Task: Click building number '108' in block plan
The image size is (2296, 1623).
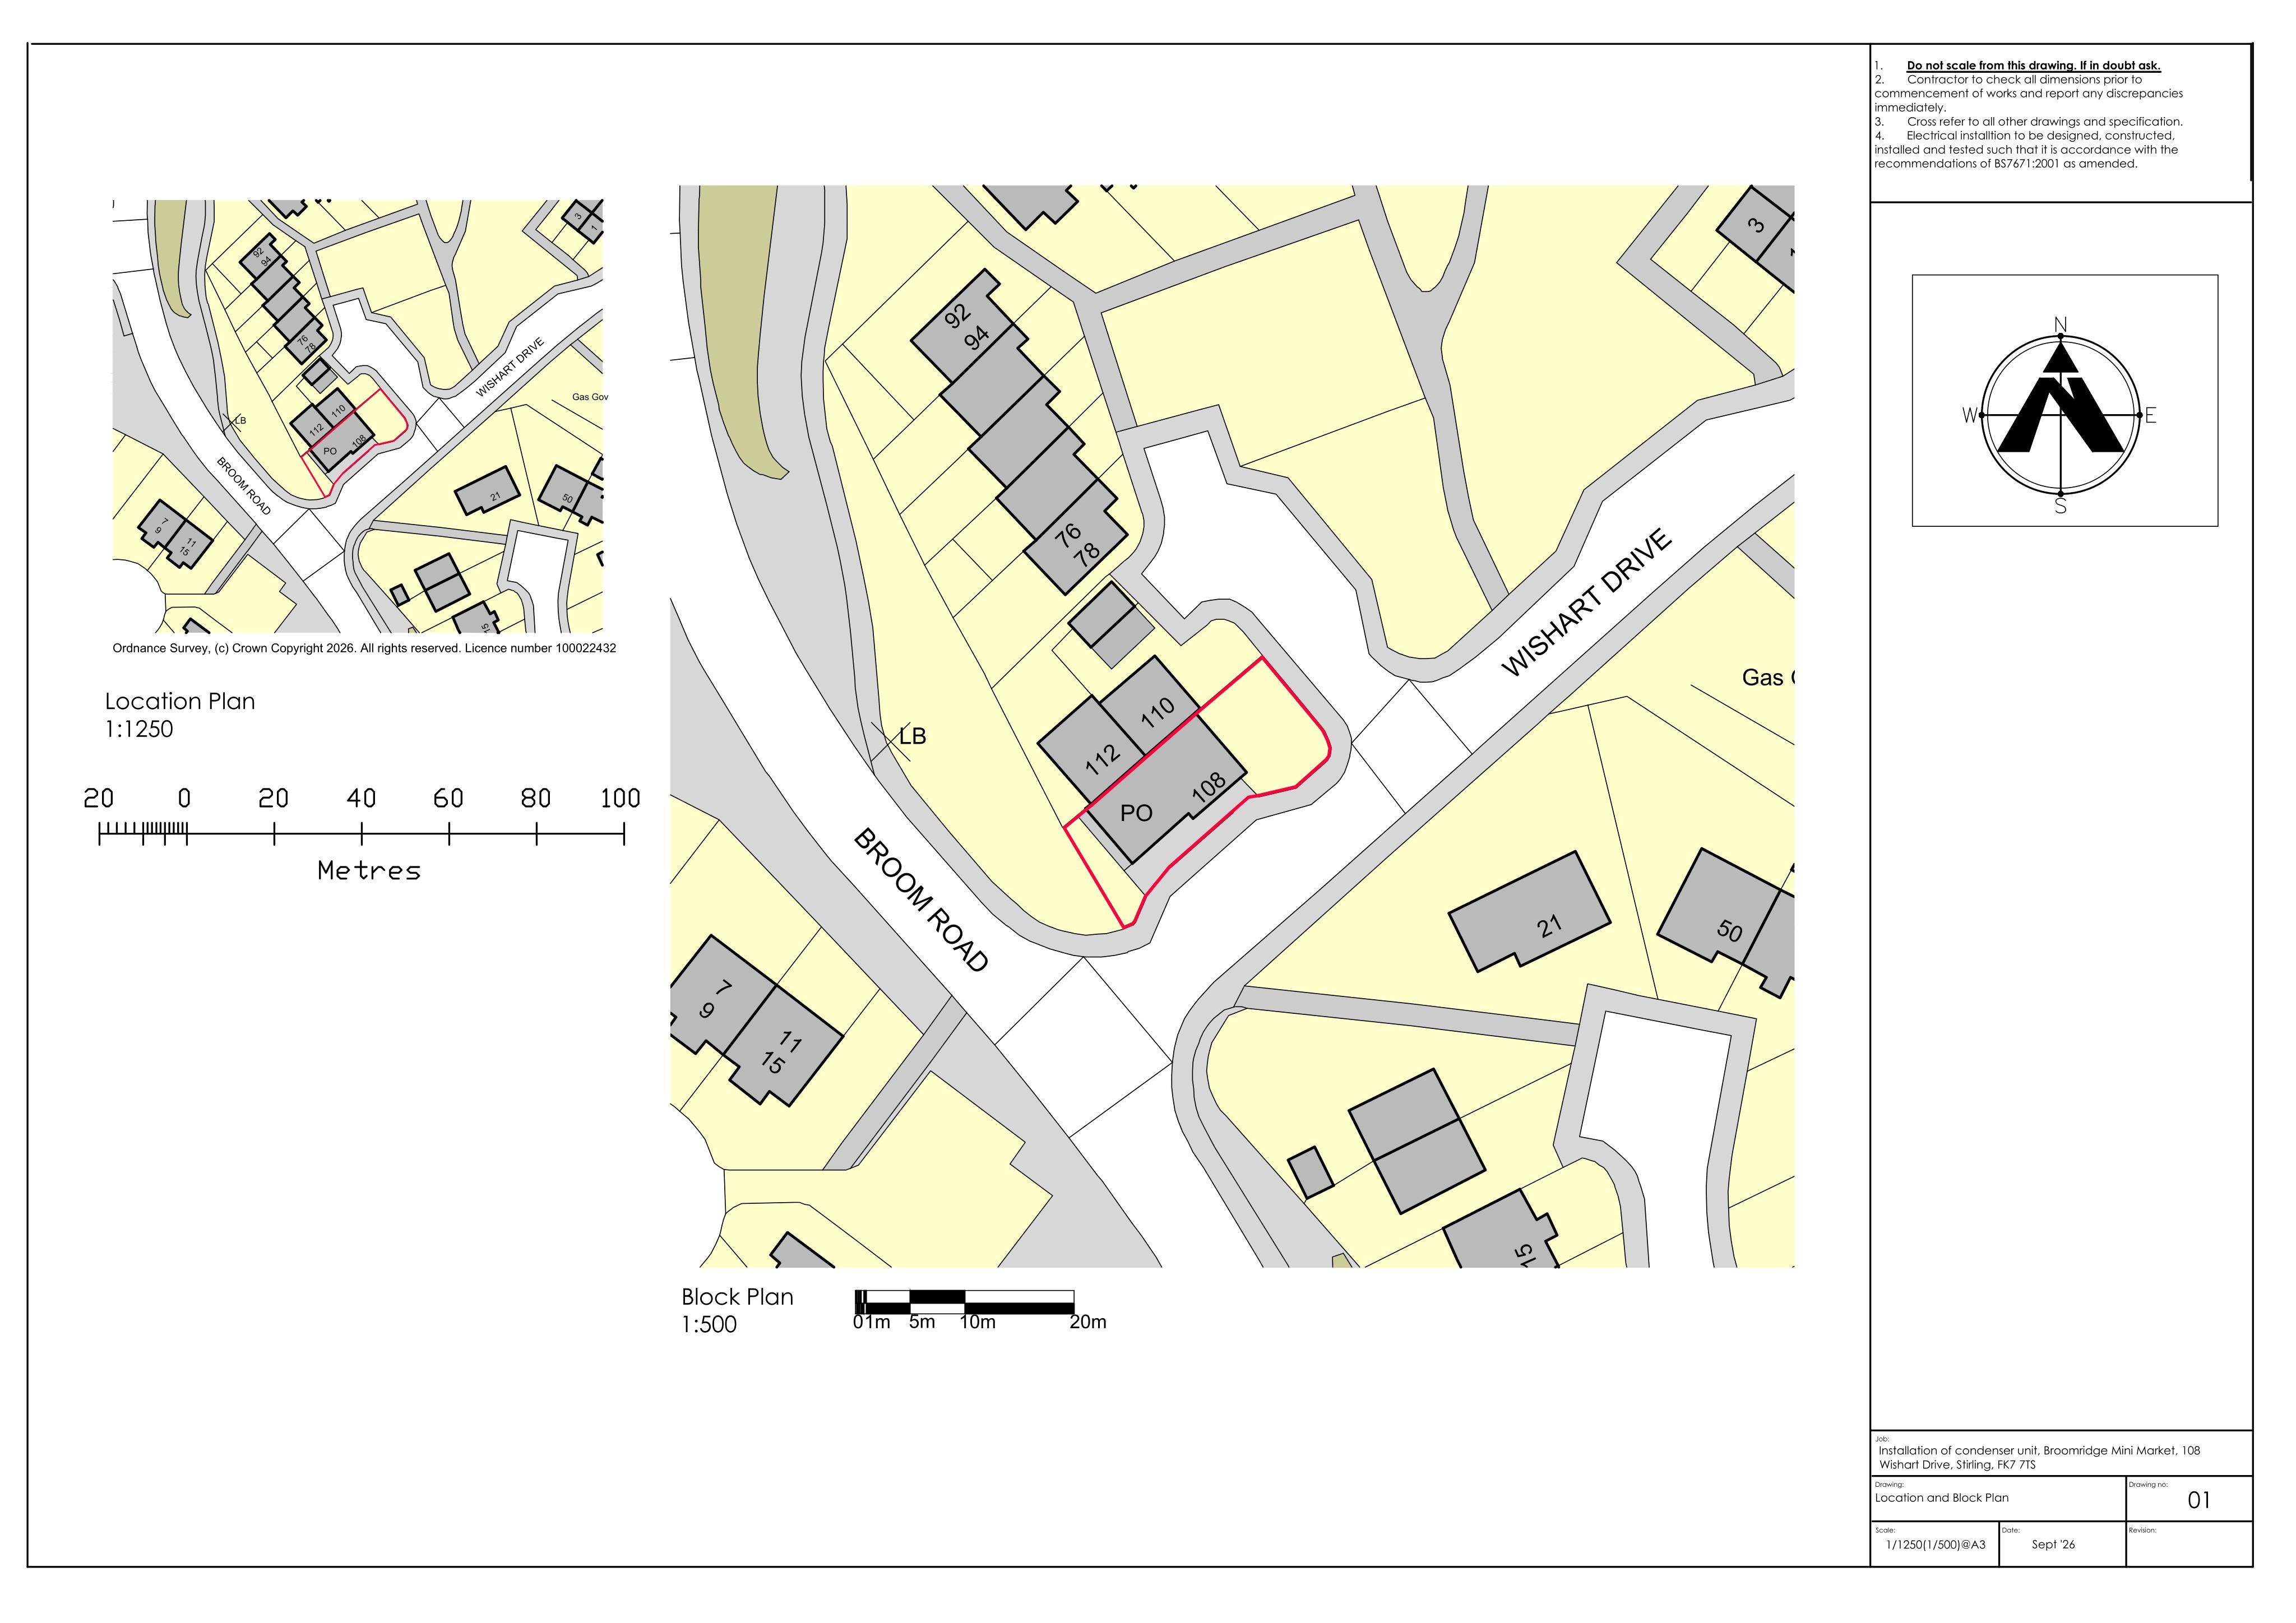Action: tap(1209, 788)
